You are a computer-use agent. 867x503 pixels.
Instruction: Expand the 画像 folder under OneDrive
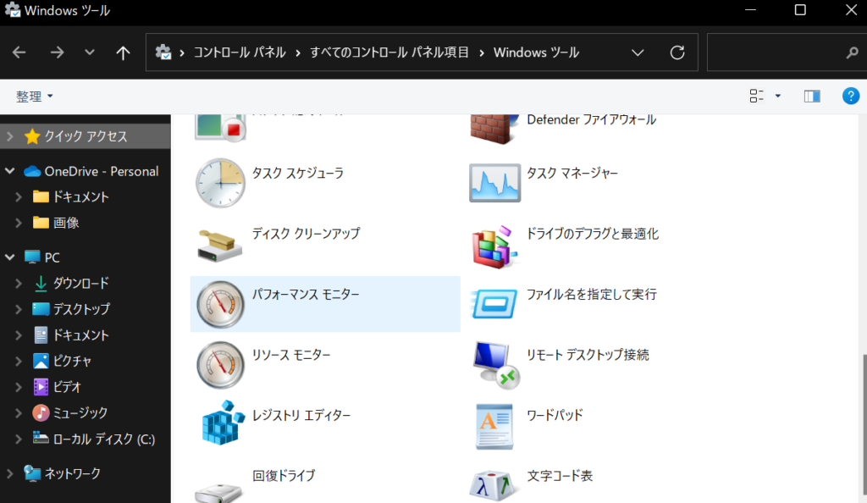(19, 223)
